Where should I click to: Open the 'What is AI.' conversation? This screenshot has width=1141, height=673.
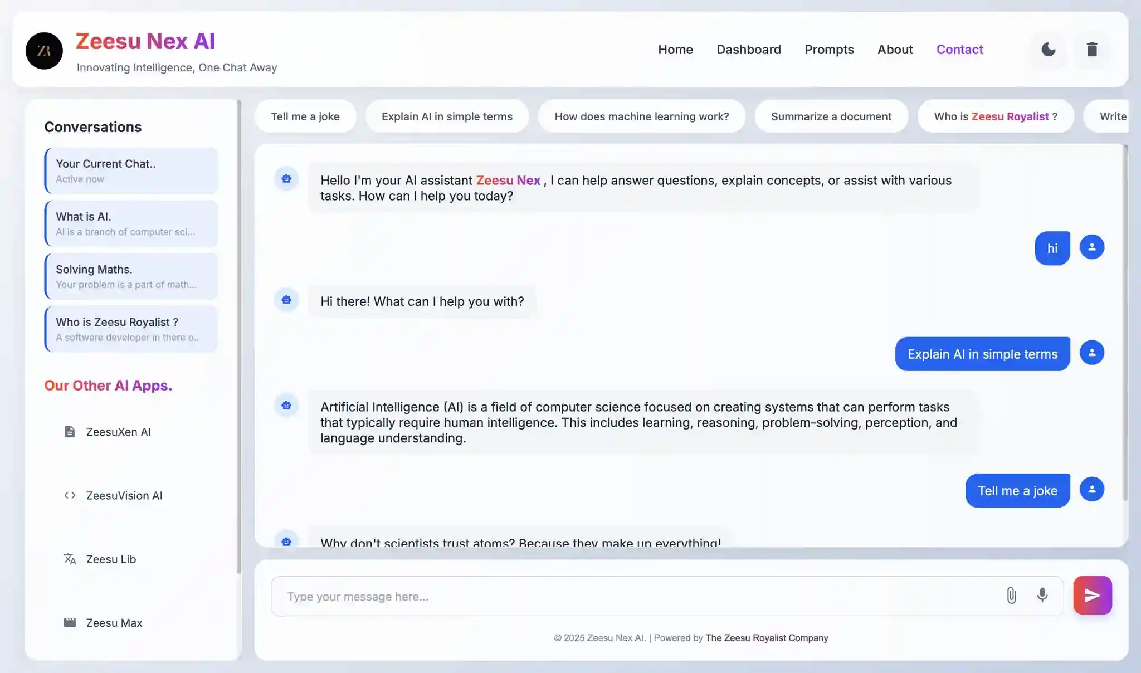click(x=131, y=223)
